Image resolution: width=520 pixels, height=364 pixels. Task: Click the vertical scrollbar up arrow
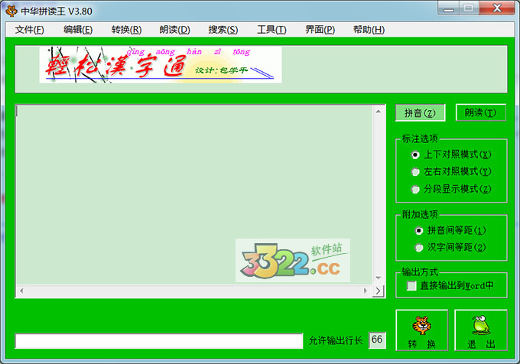379,112
